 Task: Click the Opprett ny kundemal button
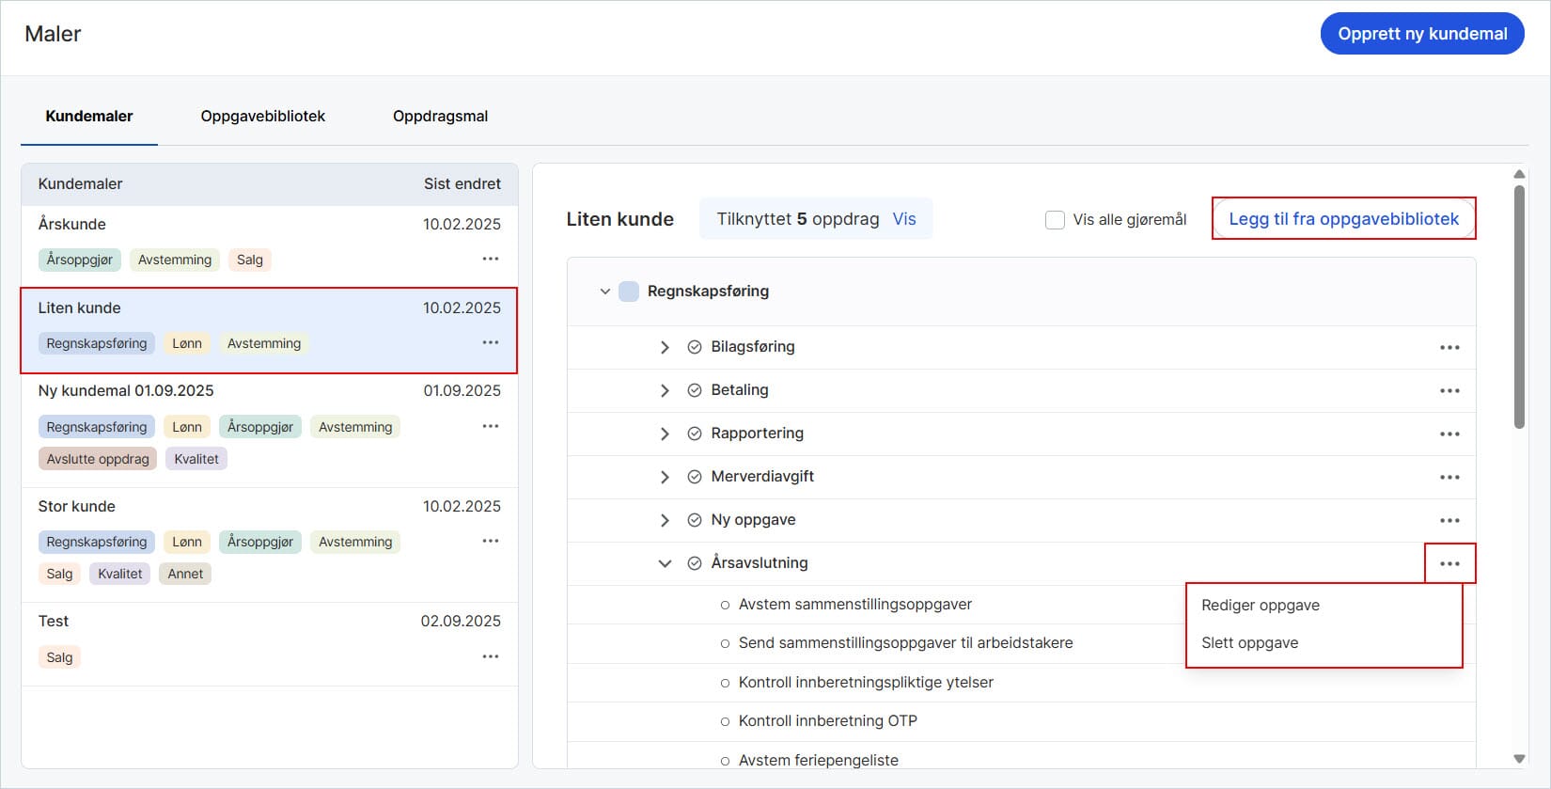tap(1421, 34)
